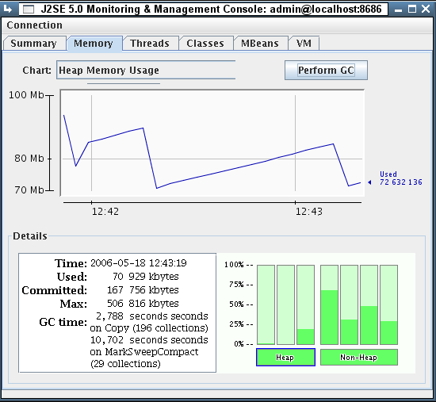The width and height of the screenshot is (436, 402).
Task: Click the heap usage line chart area
Action: pos(212,144)
